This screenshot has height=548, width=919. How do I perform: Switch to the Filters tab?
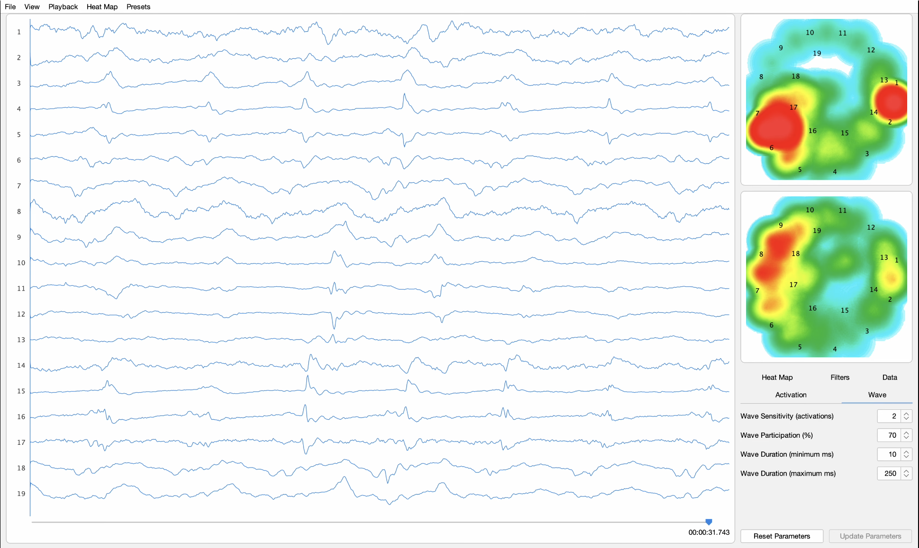[839, 377]
